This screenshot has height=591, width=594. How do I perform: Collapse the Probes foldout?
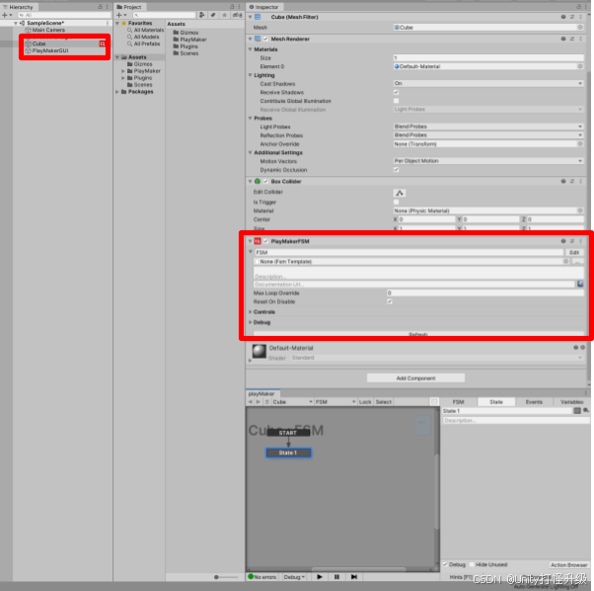tap(251, 118)
